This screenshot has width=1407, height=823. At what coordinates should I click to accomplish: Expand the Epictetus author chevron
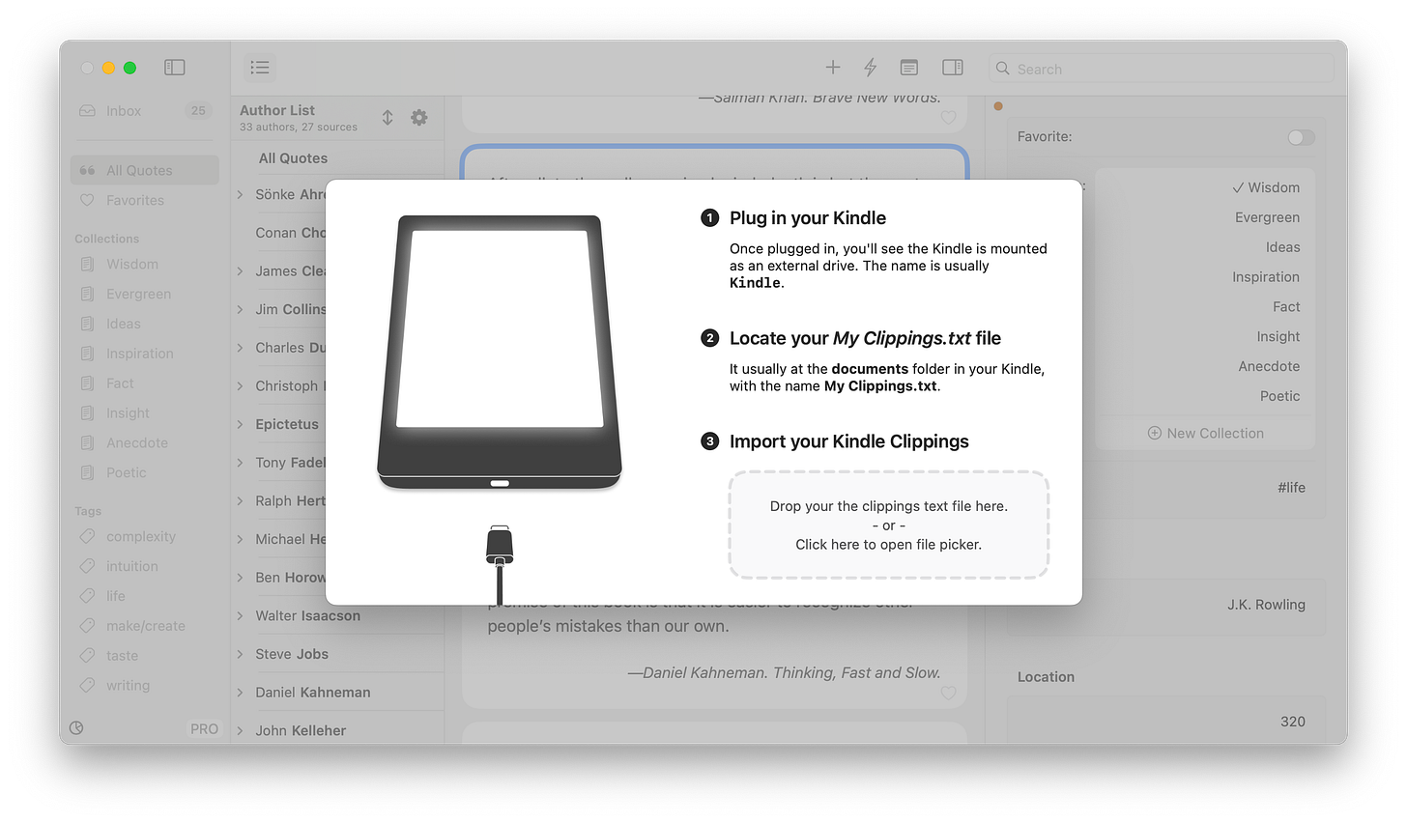click(x=241, y=424)
